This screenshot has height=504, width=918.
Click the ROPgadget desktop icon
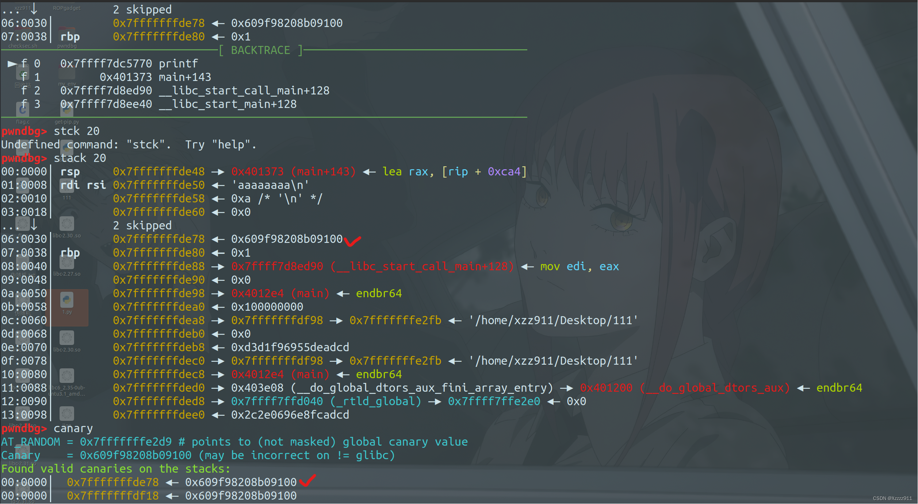pos(67,8)
